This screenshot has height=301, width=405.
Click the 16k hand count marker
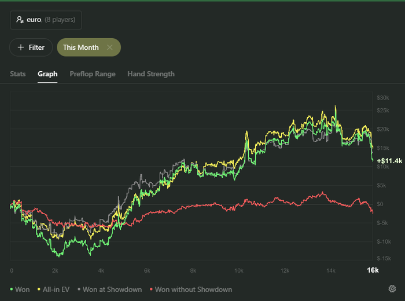tap(373, 270)
